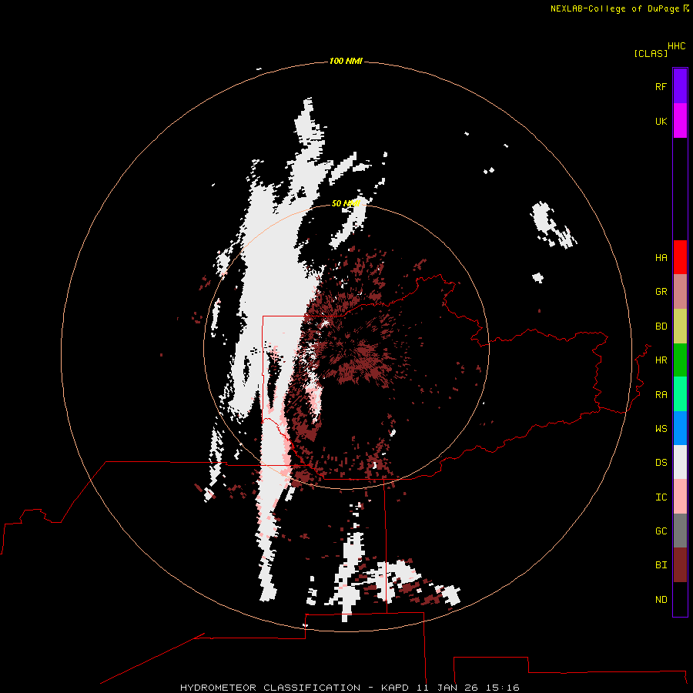Click the UK legend label

661,121
